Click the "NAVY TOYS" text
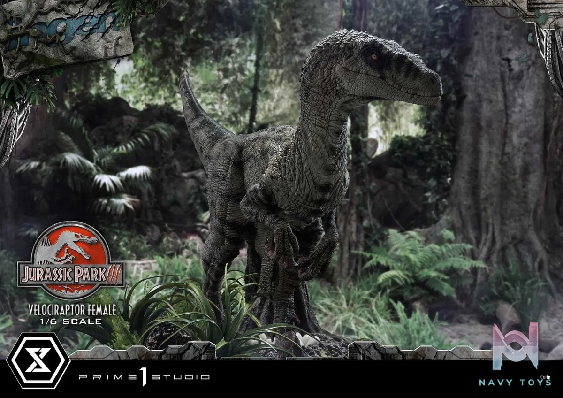Screen dimensions: 563x398 pyautogui.click(x=515, y=383)
